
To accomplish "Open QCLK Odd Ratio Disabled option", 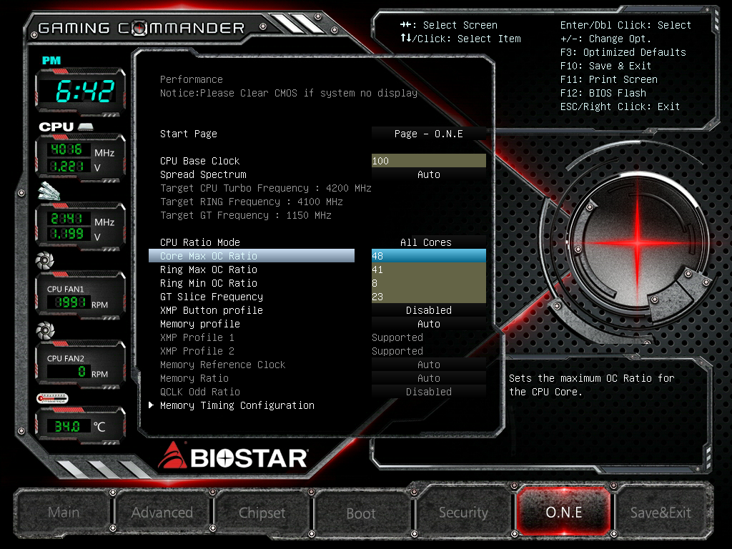I will pyautogui.click(x=429, y=391).
